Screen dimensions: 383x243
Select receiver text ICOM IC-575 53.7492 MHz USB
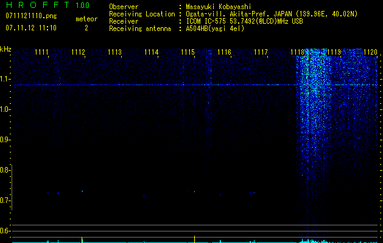coord(244,21)
